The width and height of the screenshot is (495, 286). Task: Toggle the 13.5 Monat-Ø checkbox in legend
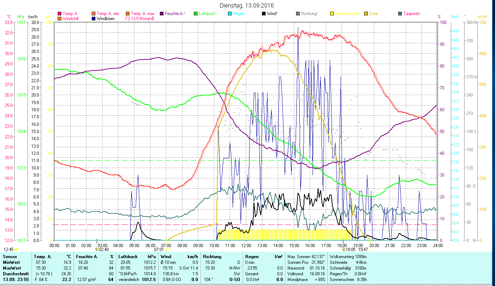point(128,19)
